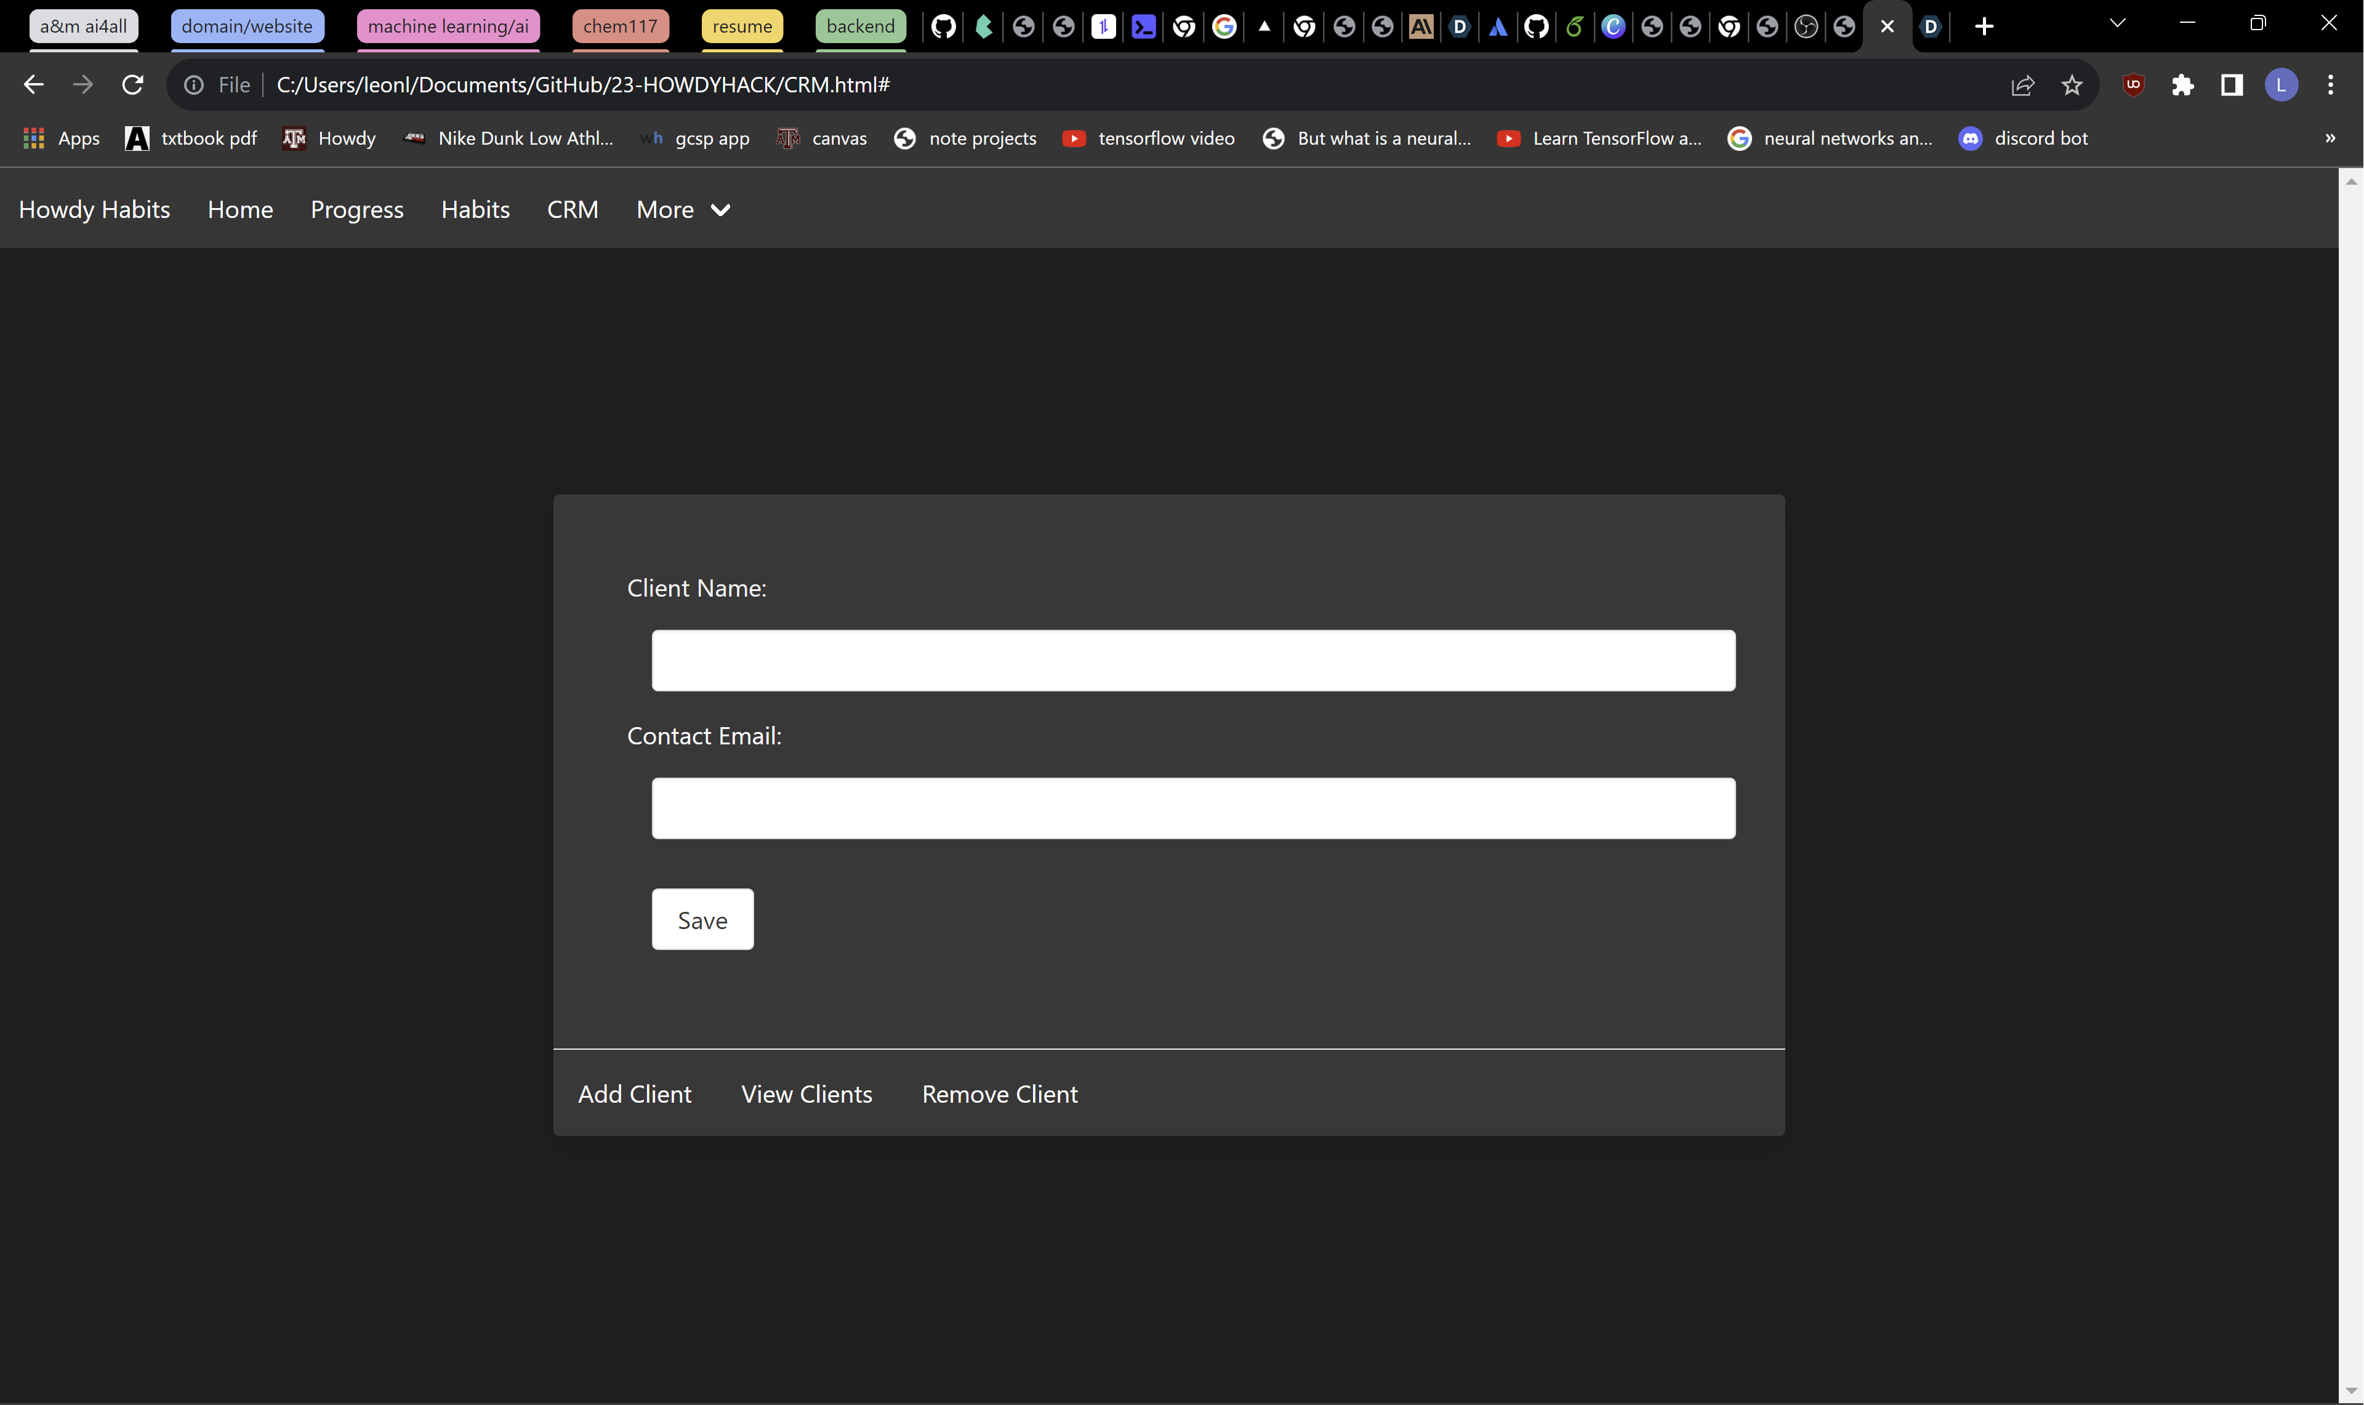Show hidden bookmarks with double chevron
Screen dimensions: 2364x1405
tap(2330, 139)
